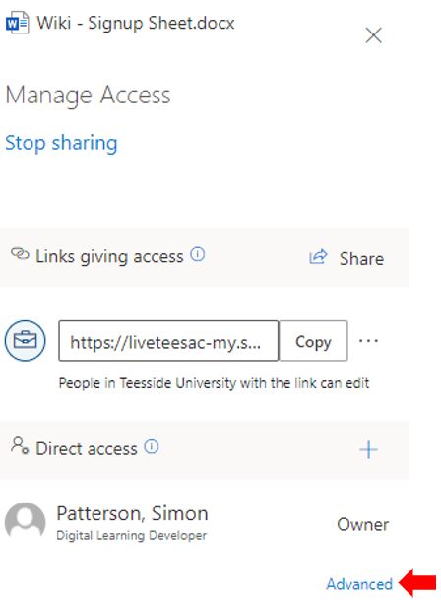The width and height of the screenshot is (441, 603).
Task: Close the Manage Access panel
Action: tap(373, 35)
